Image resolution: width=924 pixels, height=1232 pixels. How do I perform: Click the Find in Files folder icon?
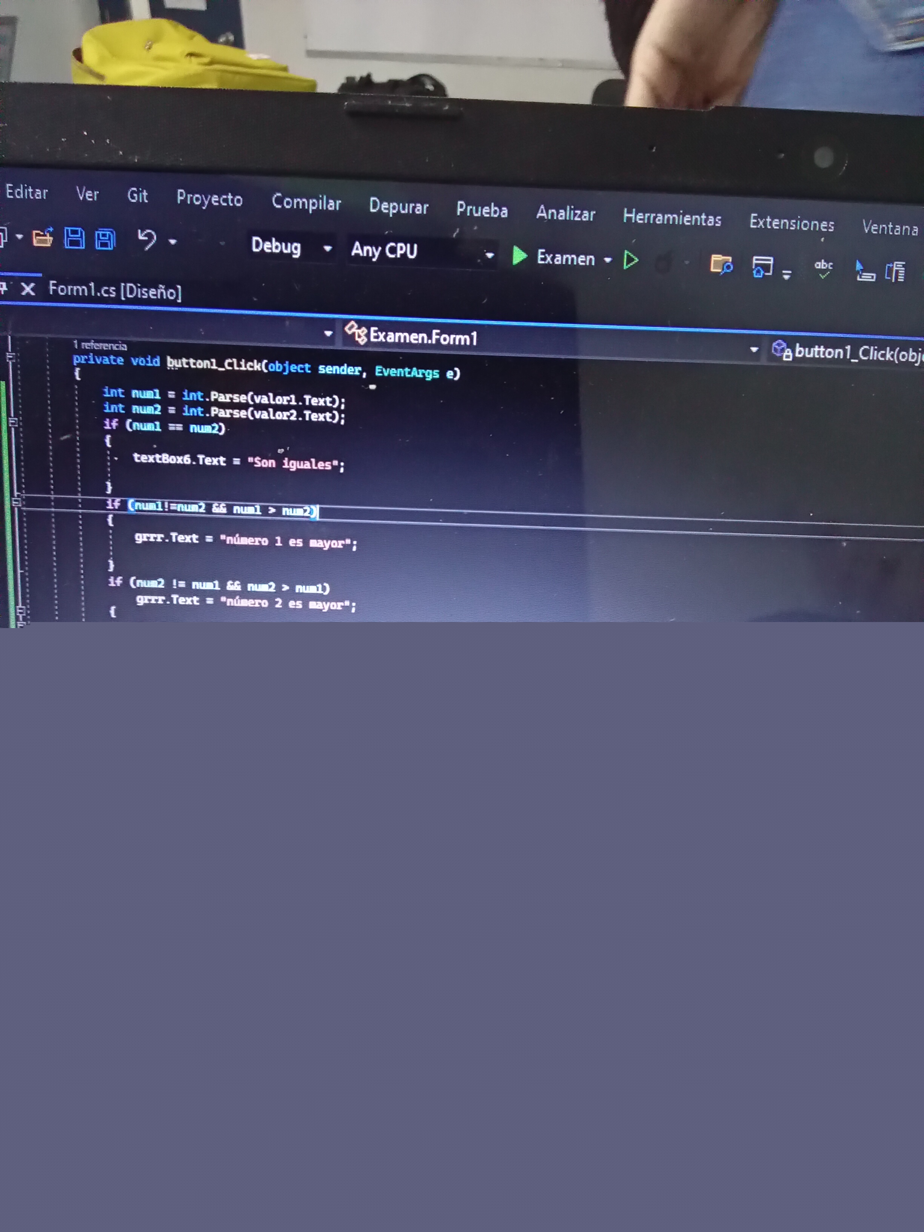(x=721, y=264)
